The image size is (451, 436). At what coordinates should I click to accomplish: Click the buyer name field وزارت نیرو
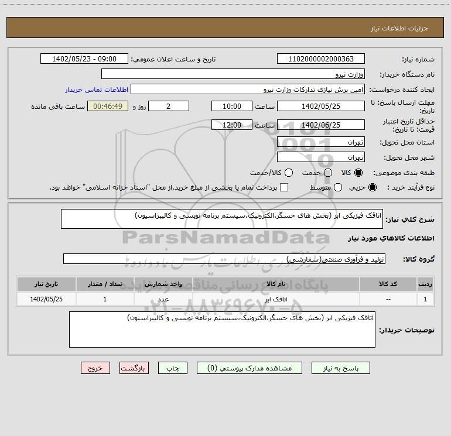(x=233, y=74)
